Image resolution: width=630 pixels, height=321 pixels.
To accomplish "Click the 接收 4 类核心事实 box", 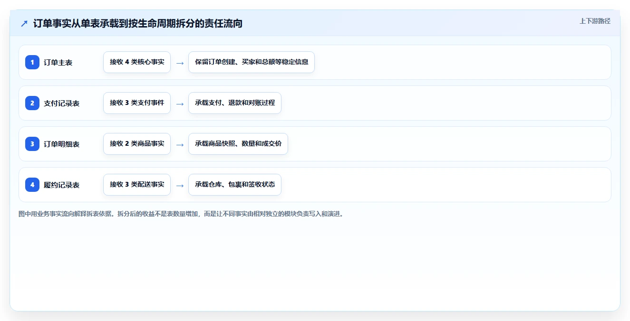I will pos(137,62).
